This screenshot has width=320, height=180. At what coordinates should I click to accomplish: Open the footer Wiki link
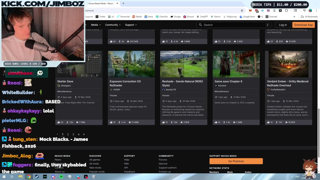[x=126, y=164]
